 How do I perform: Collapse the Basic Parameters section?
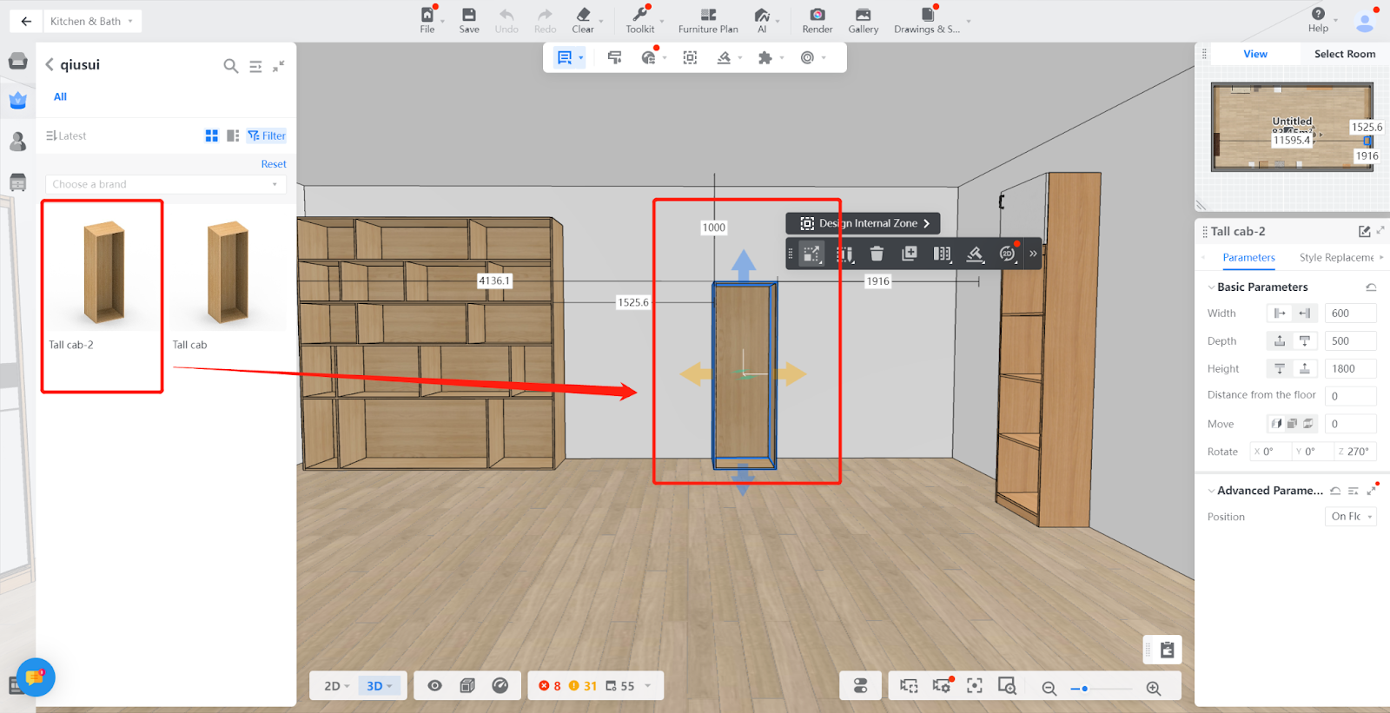[x=1211, y=287]
